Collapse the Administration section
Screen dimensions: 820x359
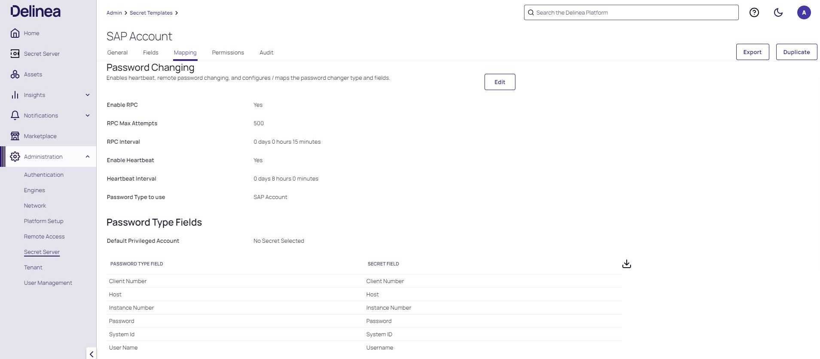click(x=88, y=157)
